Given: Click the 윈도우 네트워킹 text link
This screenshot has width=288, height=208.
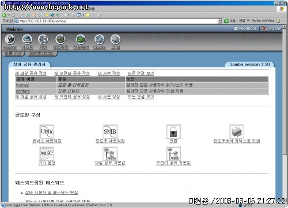Looking at the screenshot, I should (x=110, y=141).
